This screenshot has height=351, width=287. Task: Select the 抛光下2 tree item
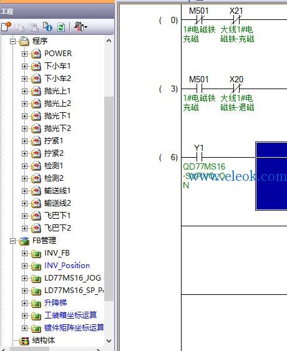(57, 128)
